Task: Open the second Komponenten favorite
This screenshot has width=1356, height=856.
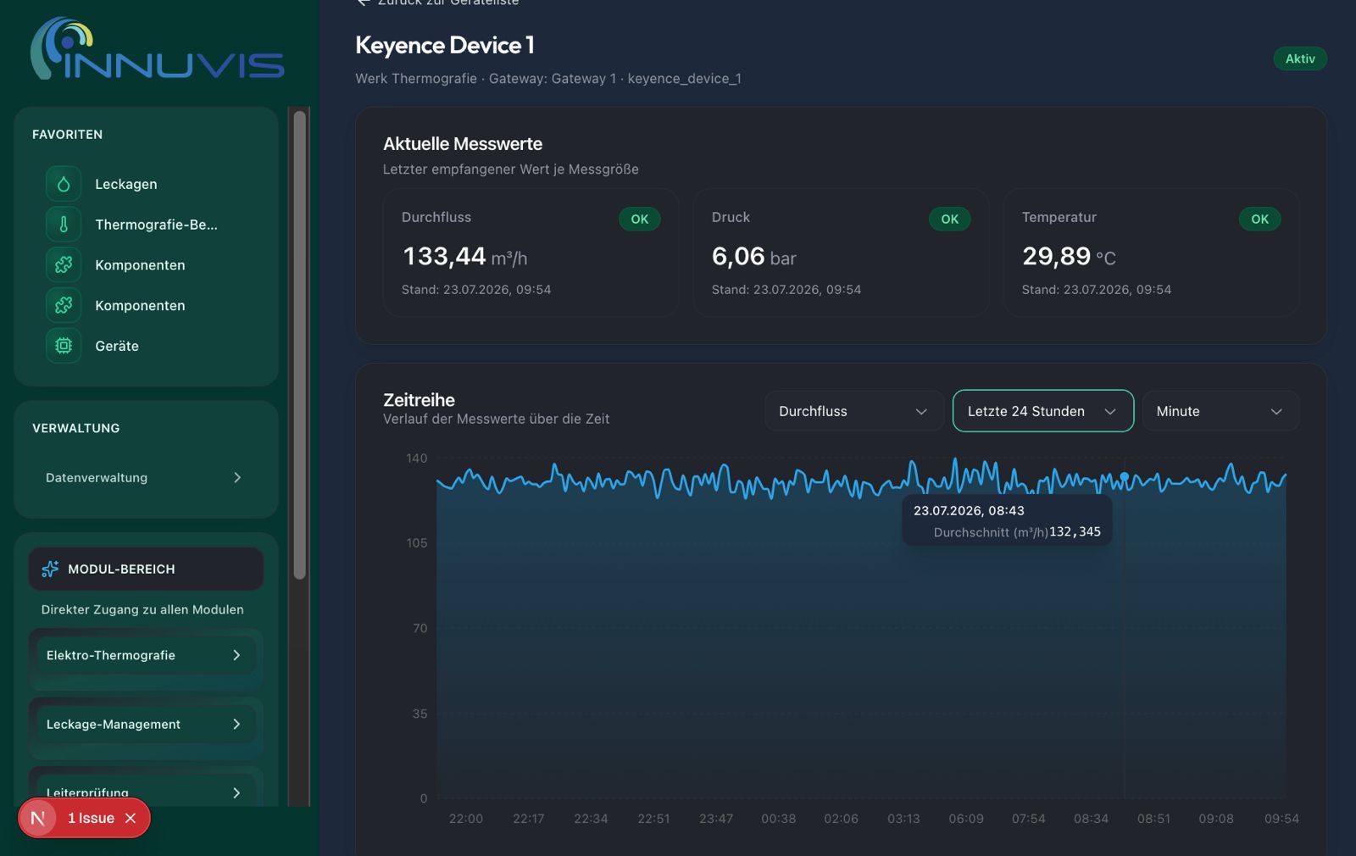Action: pos(146,305)
